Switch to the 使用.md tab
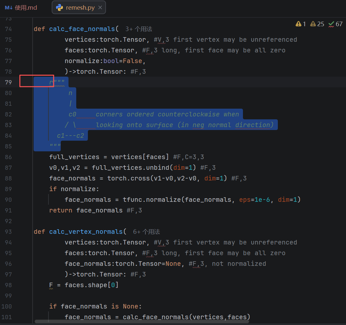This screenshot has width=346, height=325. pos(21,8)
